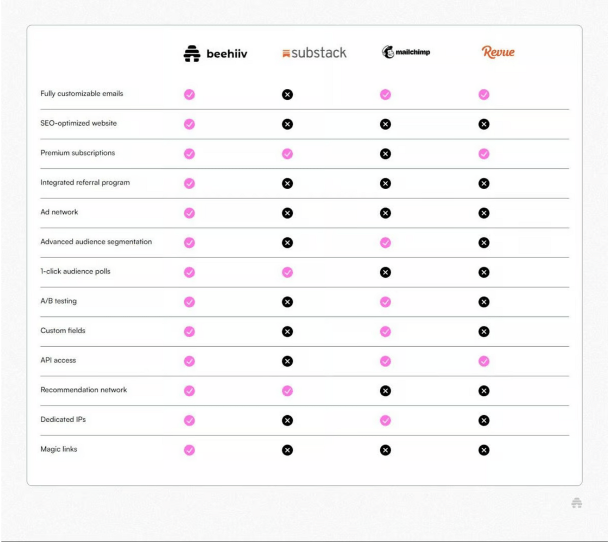
Task: Click the substack logo in the table header
Action: (x=314, y=53)
